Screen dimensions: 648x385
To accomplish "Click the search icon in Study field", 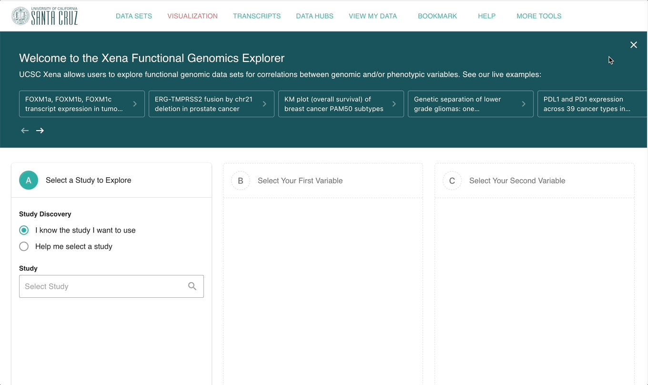I will [x=192, y=286].
